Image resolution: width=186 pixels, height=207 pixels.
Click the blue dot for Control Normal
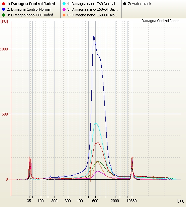[x=4, y=9]
